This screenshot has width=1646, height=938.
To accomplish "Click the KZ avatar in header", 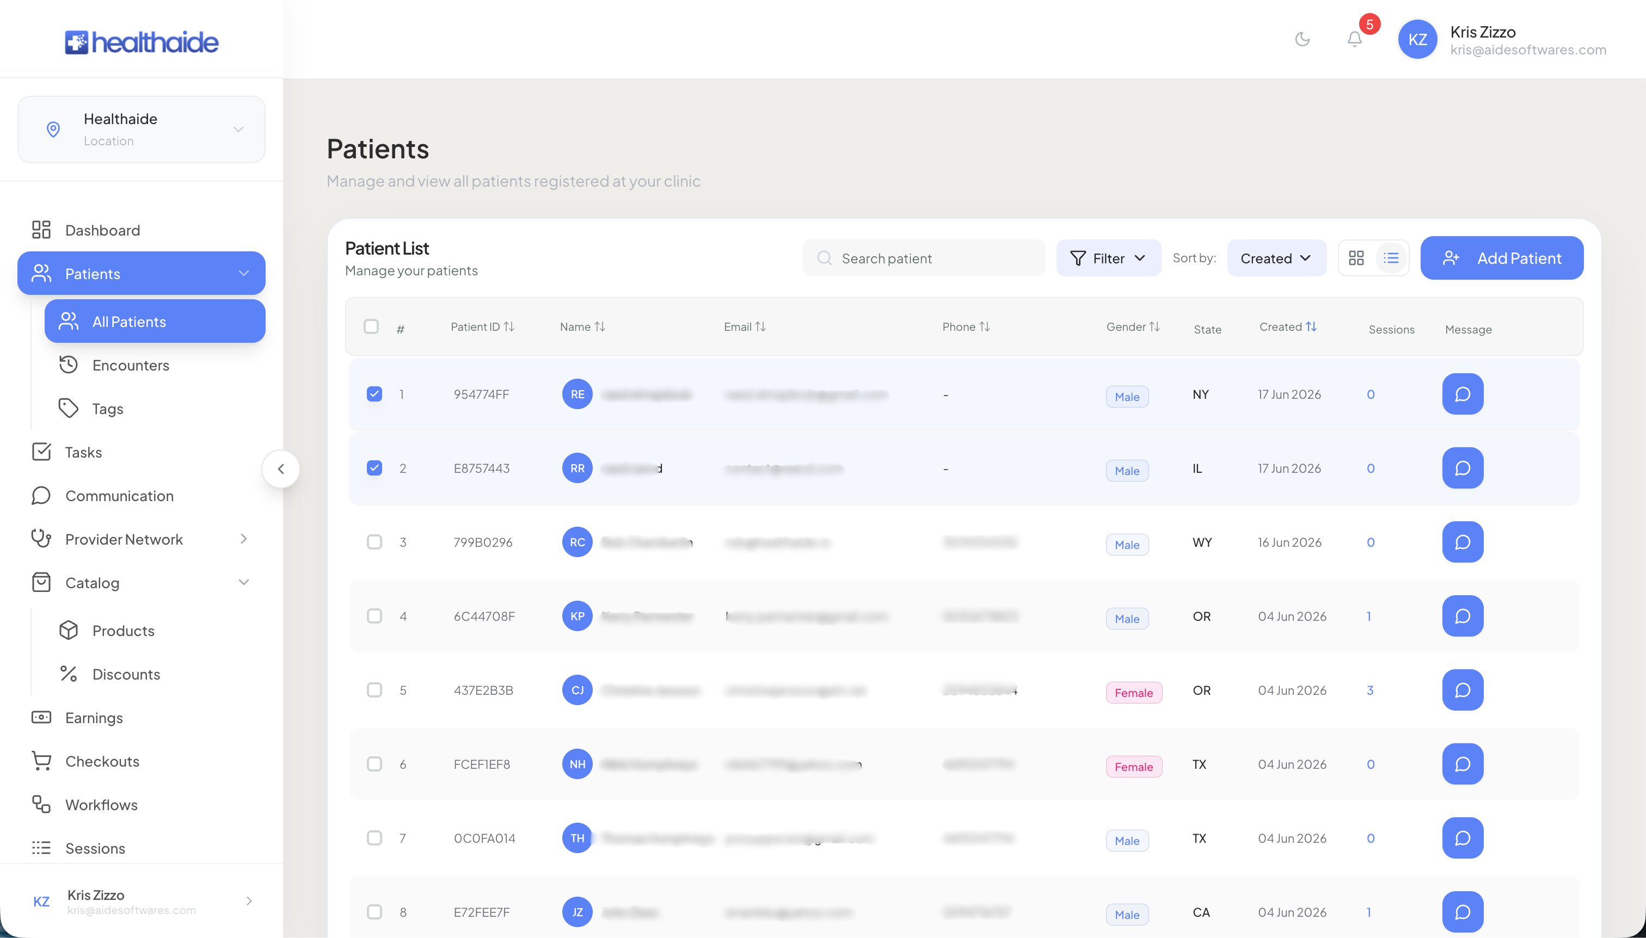I will (1417, 39).
